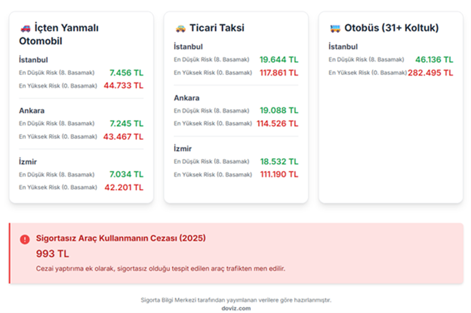Select the Ticari Taksi card title
This screenshot has width=471, height=313.
[x=217, y=28]
